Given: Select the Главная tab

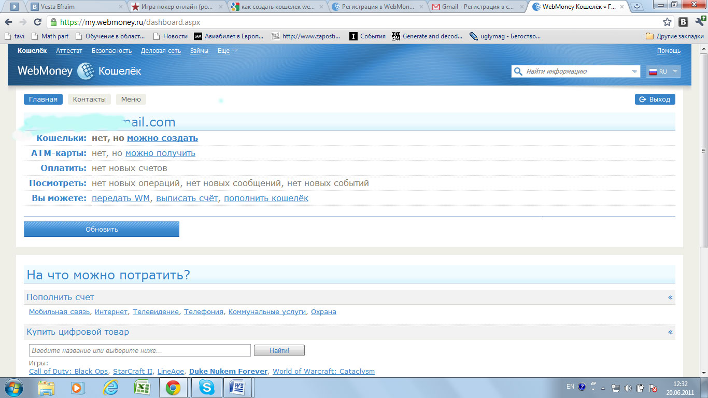Looking at the screenshot, I should coord(43,99).
